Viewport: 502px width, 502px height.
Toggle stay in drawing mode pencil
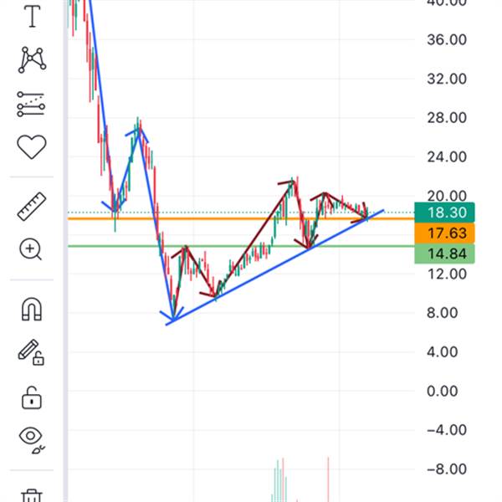pyautogui.click(x=31, y=352)
